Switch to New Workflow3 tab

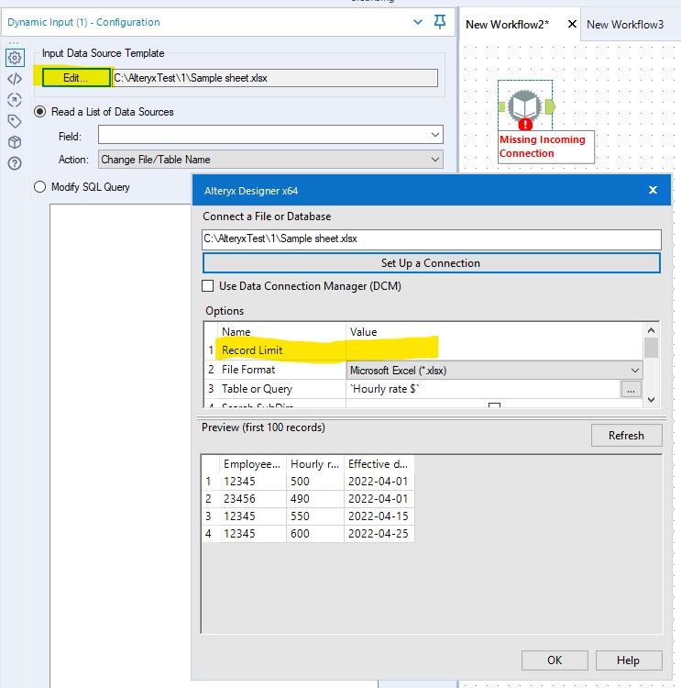[x=625, y=25]
